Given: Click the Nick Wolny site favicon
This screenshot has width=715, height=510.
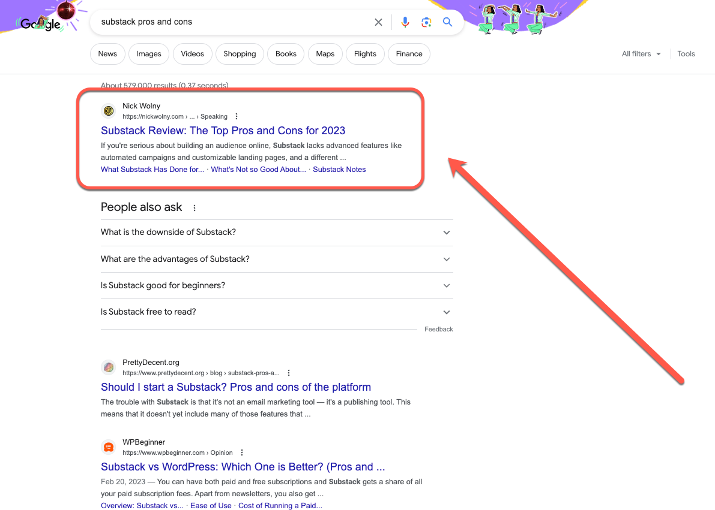Looking at the screenshot, I should point(109,111).
